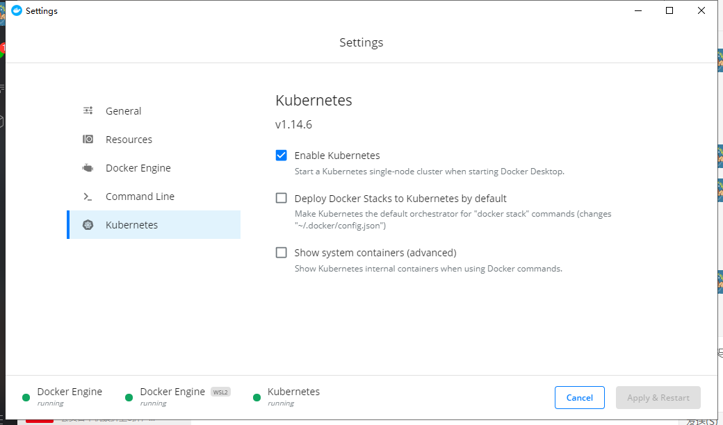Screen dimensions: 723x425
Task: Uncheck the Enable Kubernetes checkbox
Action: 282,156
